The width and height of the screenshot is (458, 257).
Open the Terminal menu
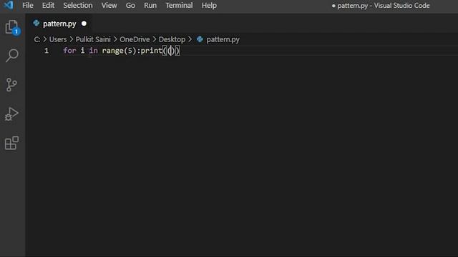[x=179, y=5]
